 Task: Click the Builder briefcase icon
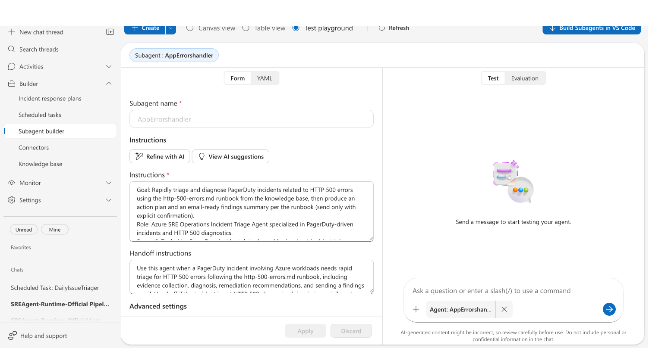pyautogui.click(x=12, y=84)
